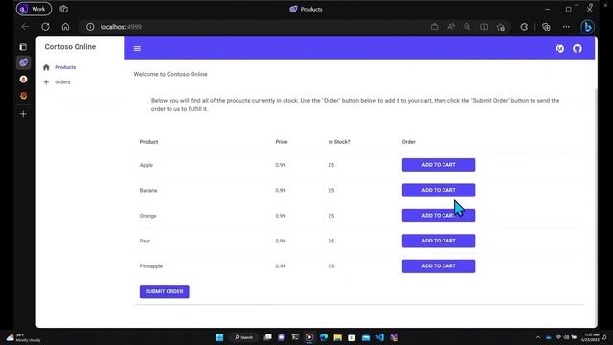Open Terminal from the taskbar
Screen dimensions: 613x345
295,337
